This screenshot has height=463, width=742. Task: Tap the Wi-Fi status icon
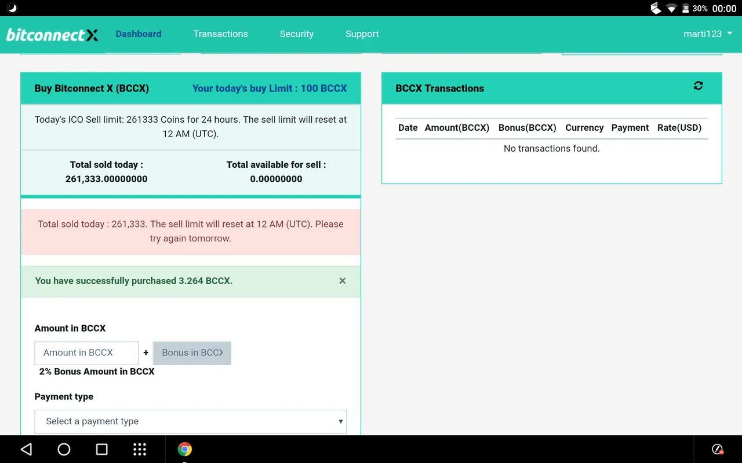672,8
